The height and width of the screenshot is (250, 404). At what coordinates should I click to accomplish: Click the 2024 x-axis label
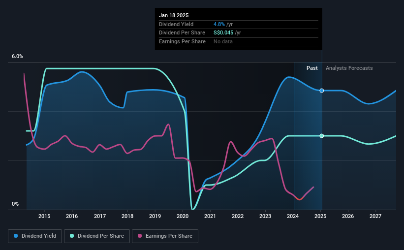coord(293,216)
